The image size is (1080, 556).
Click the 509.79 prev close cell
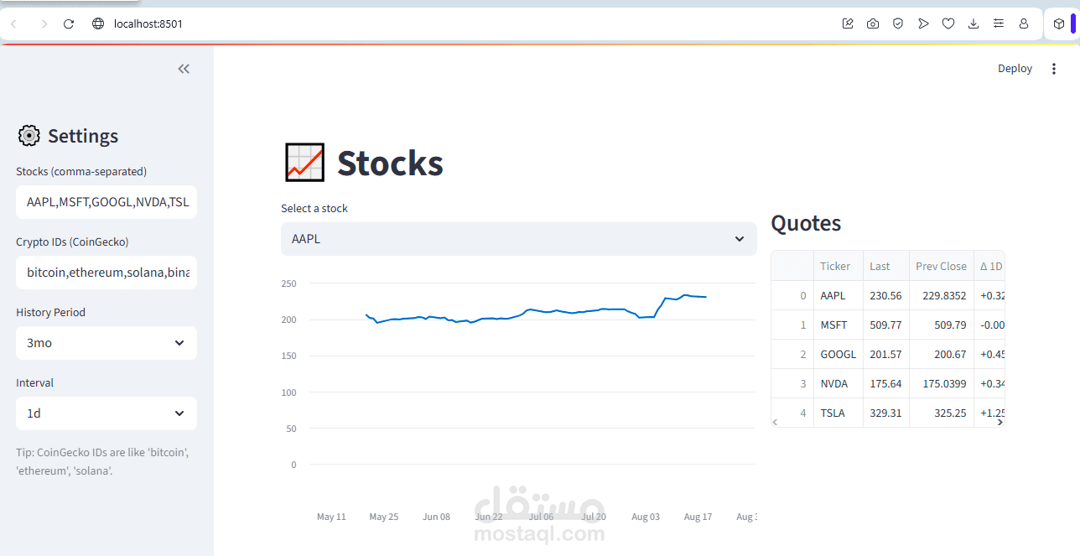(x=942, y=325)
